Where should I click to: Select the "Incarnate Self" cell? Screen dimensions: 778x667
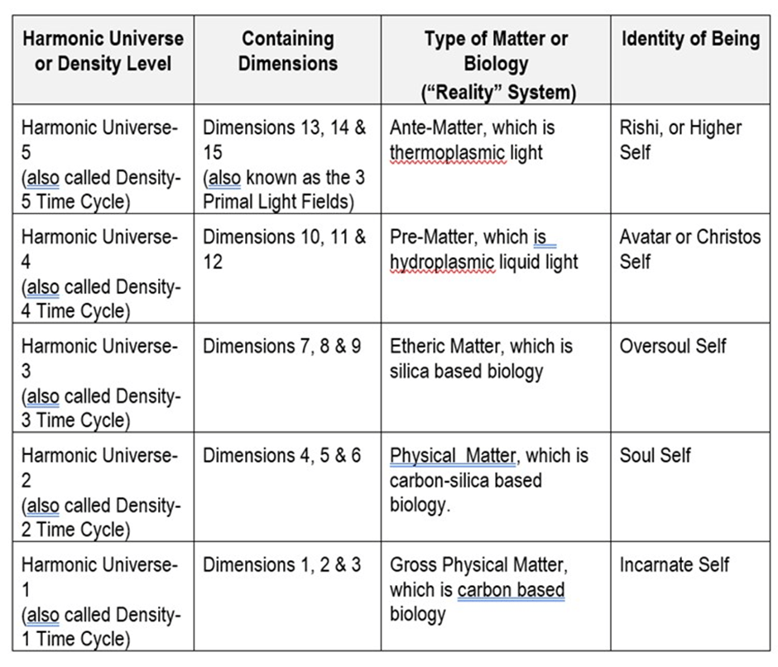pos(675,565)
